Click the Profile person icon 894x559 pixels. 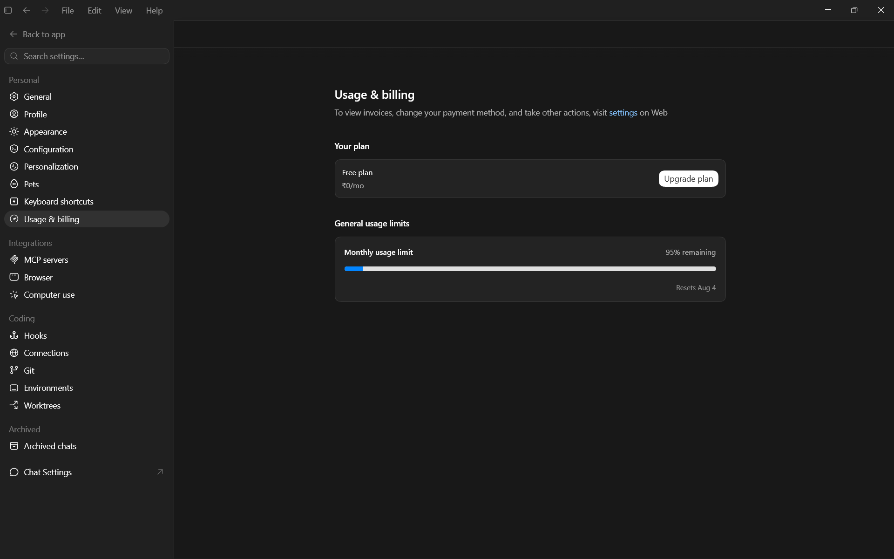click(14, 114)
